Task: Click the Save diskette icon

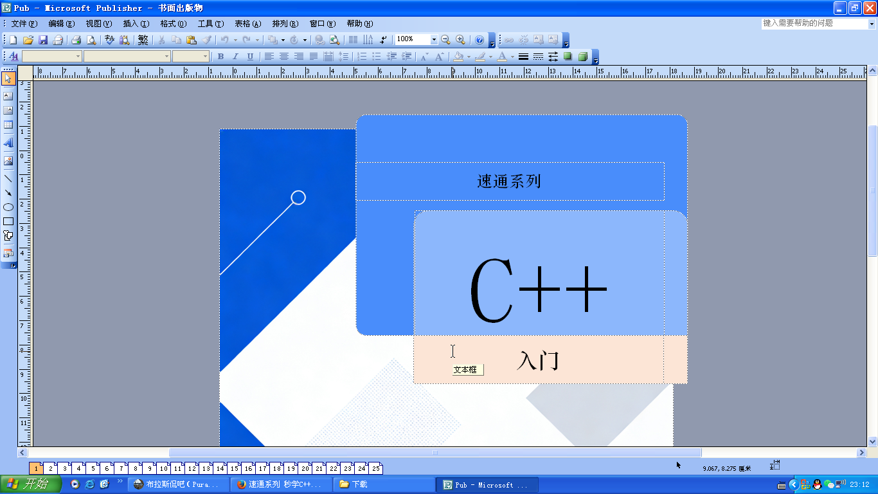Action: pyautogui.click(x=43, y=40)
